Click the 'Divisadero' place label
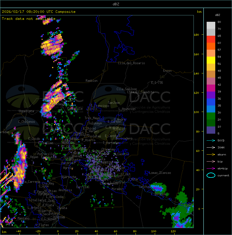The width and height of the screenshot is (232, 235). click(124, 138)
